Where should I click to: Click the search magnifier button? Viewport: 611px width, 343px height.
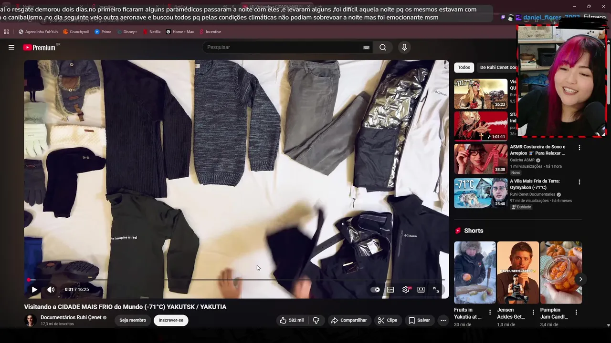coord(383,47)
